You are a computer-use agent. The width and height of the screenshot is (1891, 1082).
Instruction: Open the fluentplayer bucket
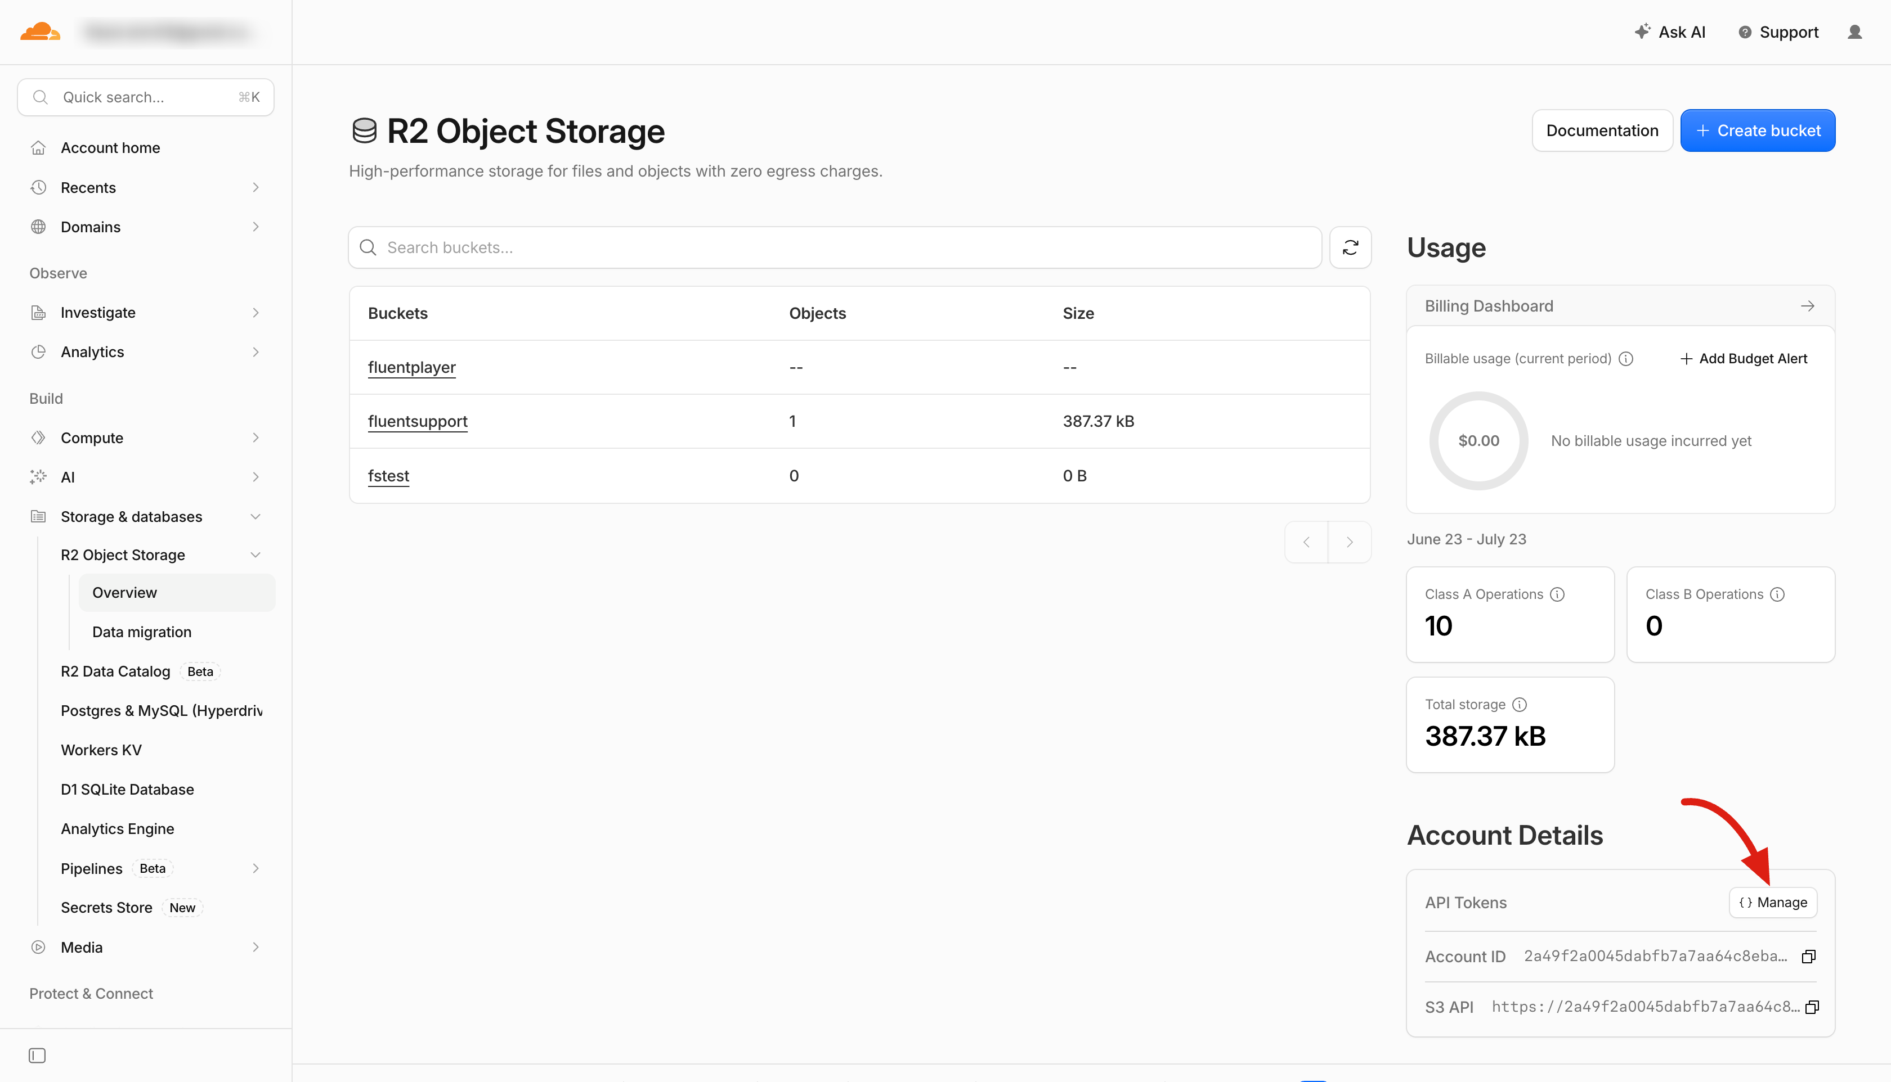pos(411,368)
